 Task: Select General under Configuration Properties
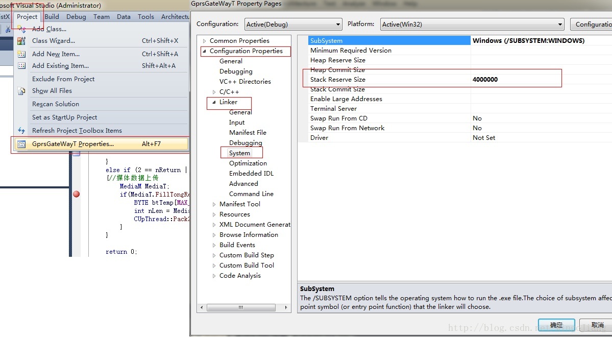[x=231, y=61]
